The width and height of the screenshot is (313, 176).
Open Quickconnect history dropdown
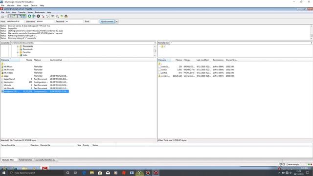tap(117, 22)
